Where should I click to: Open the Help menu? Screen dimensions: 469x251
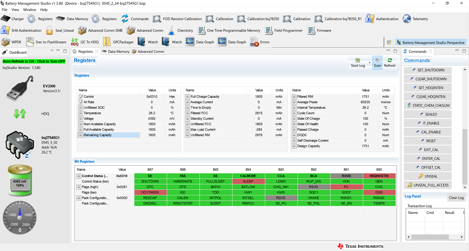[44, 10]
